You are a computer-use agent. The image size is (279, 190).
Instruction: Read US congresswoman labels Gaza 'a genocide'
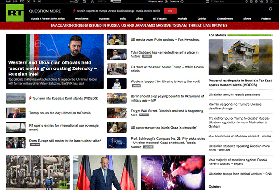pyautogui.click(x=164, y=128)
